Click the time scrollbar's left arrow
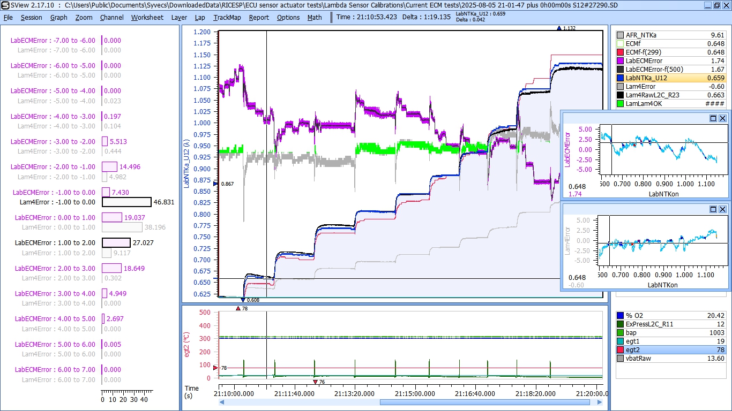Image resolution: width=732 pixels, height=411 pixels. (222, 402)
